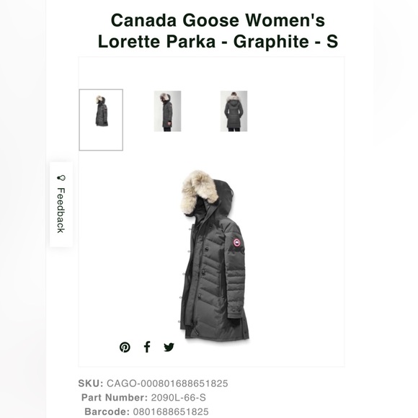Click the fur hood trim on main image
This screenshot has height=418, width=418.
198,192
